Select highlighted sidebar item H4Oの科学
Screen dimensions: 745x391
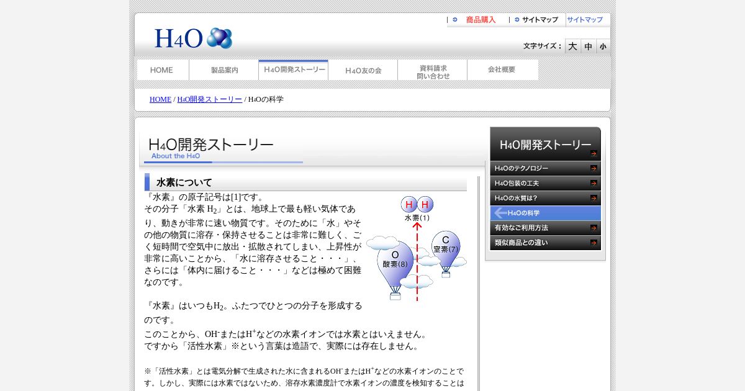(545, 213)
